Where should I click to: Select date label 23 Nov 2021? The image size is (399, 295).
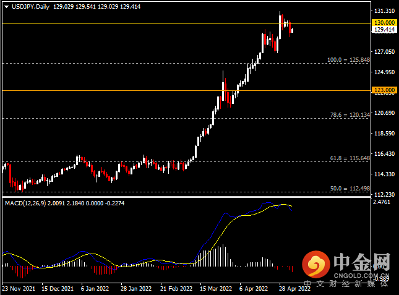click(x=19, y=289)
